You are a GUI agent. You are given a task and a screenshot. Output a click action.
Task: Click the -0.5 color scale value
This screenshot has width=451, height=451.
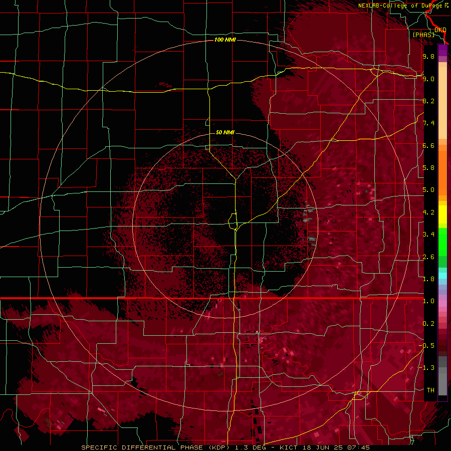426,346
